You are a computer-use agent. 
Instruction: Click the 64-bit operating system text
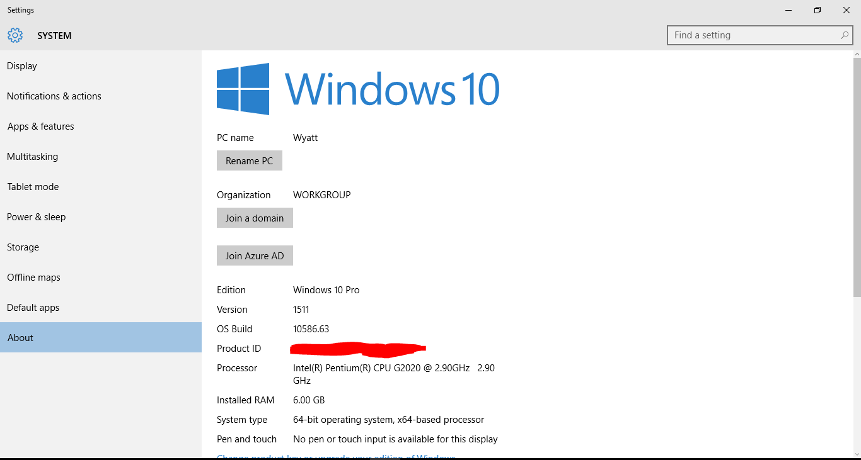pyautogui.click(x=389, y=420)
